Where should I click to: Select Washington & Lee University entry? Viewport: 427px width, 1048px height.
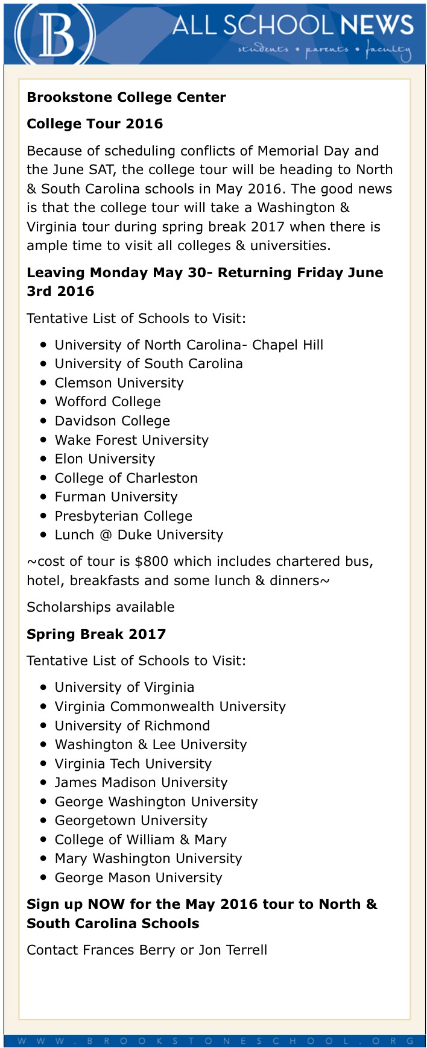(x=151, y=744)
